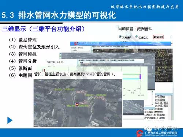
Task: Click the small road satellite thumbnail
Action: point(133,107)
